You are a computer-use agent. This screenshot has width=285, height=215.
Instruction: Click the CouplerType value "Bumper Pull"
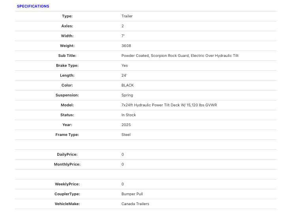tap(132, 194)
